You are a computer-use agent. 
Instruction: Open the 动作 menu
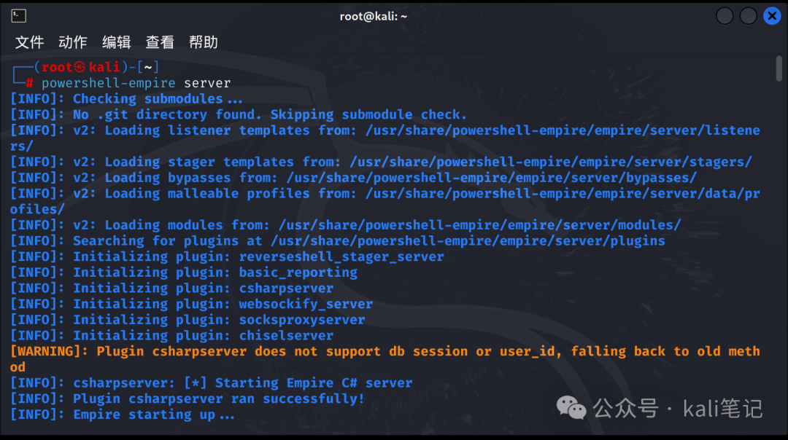(x=73, y=42)
